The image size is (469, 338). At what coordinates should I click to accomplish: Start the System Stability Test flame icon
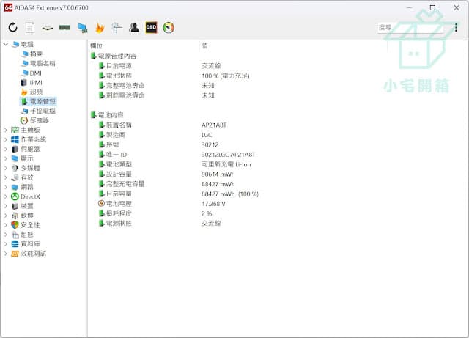[100, 28]
